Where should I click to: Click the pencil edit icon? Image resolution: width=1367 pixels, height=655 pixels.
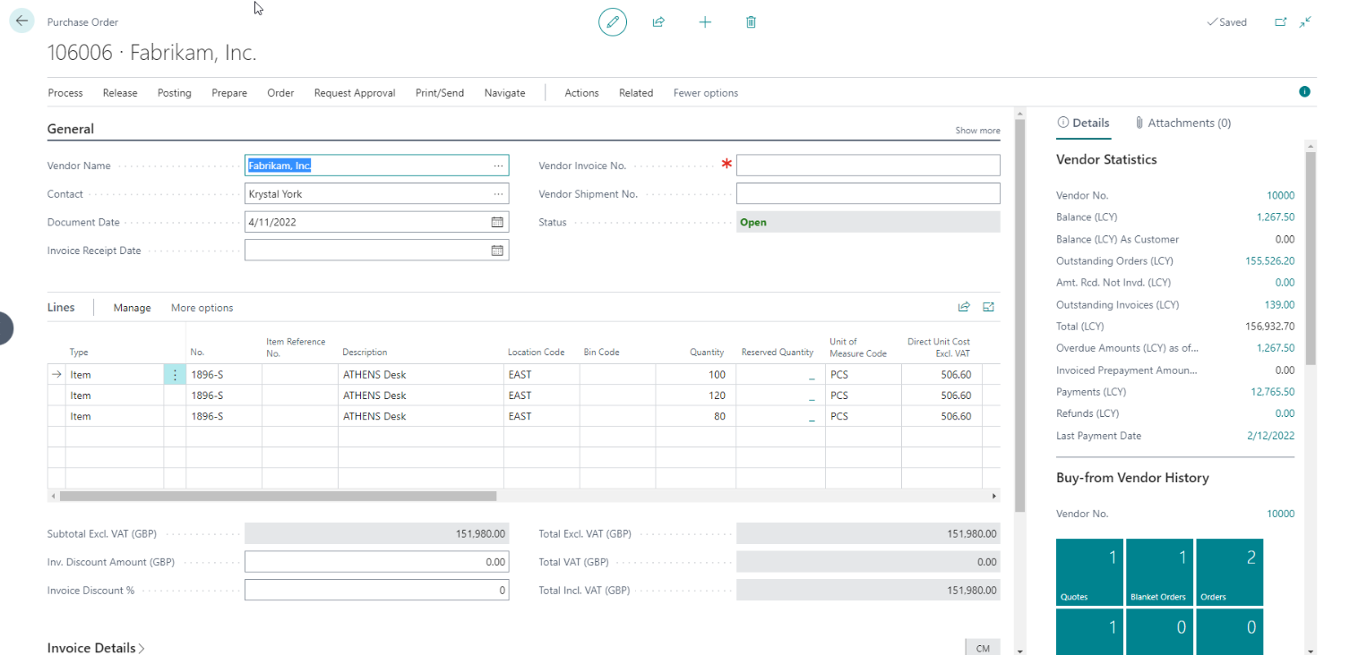point(613,22)
